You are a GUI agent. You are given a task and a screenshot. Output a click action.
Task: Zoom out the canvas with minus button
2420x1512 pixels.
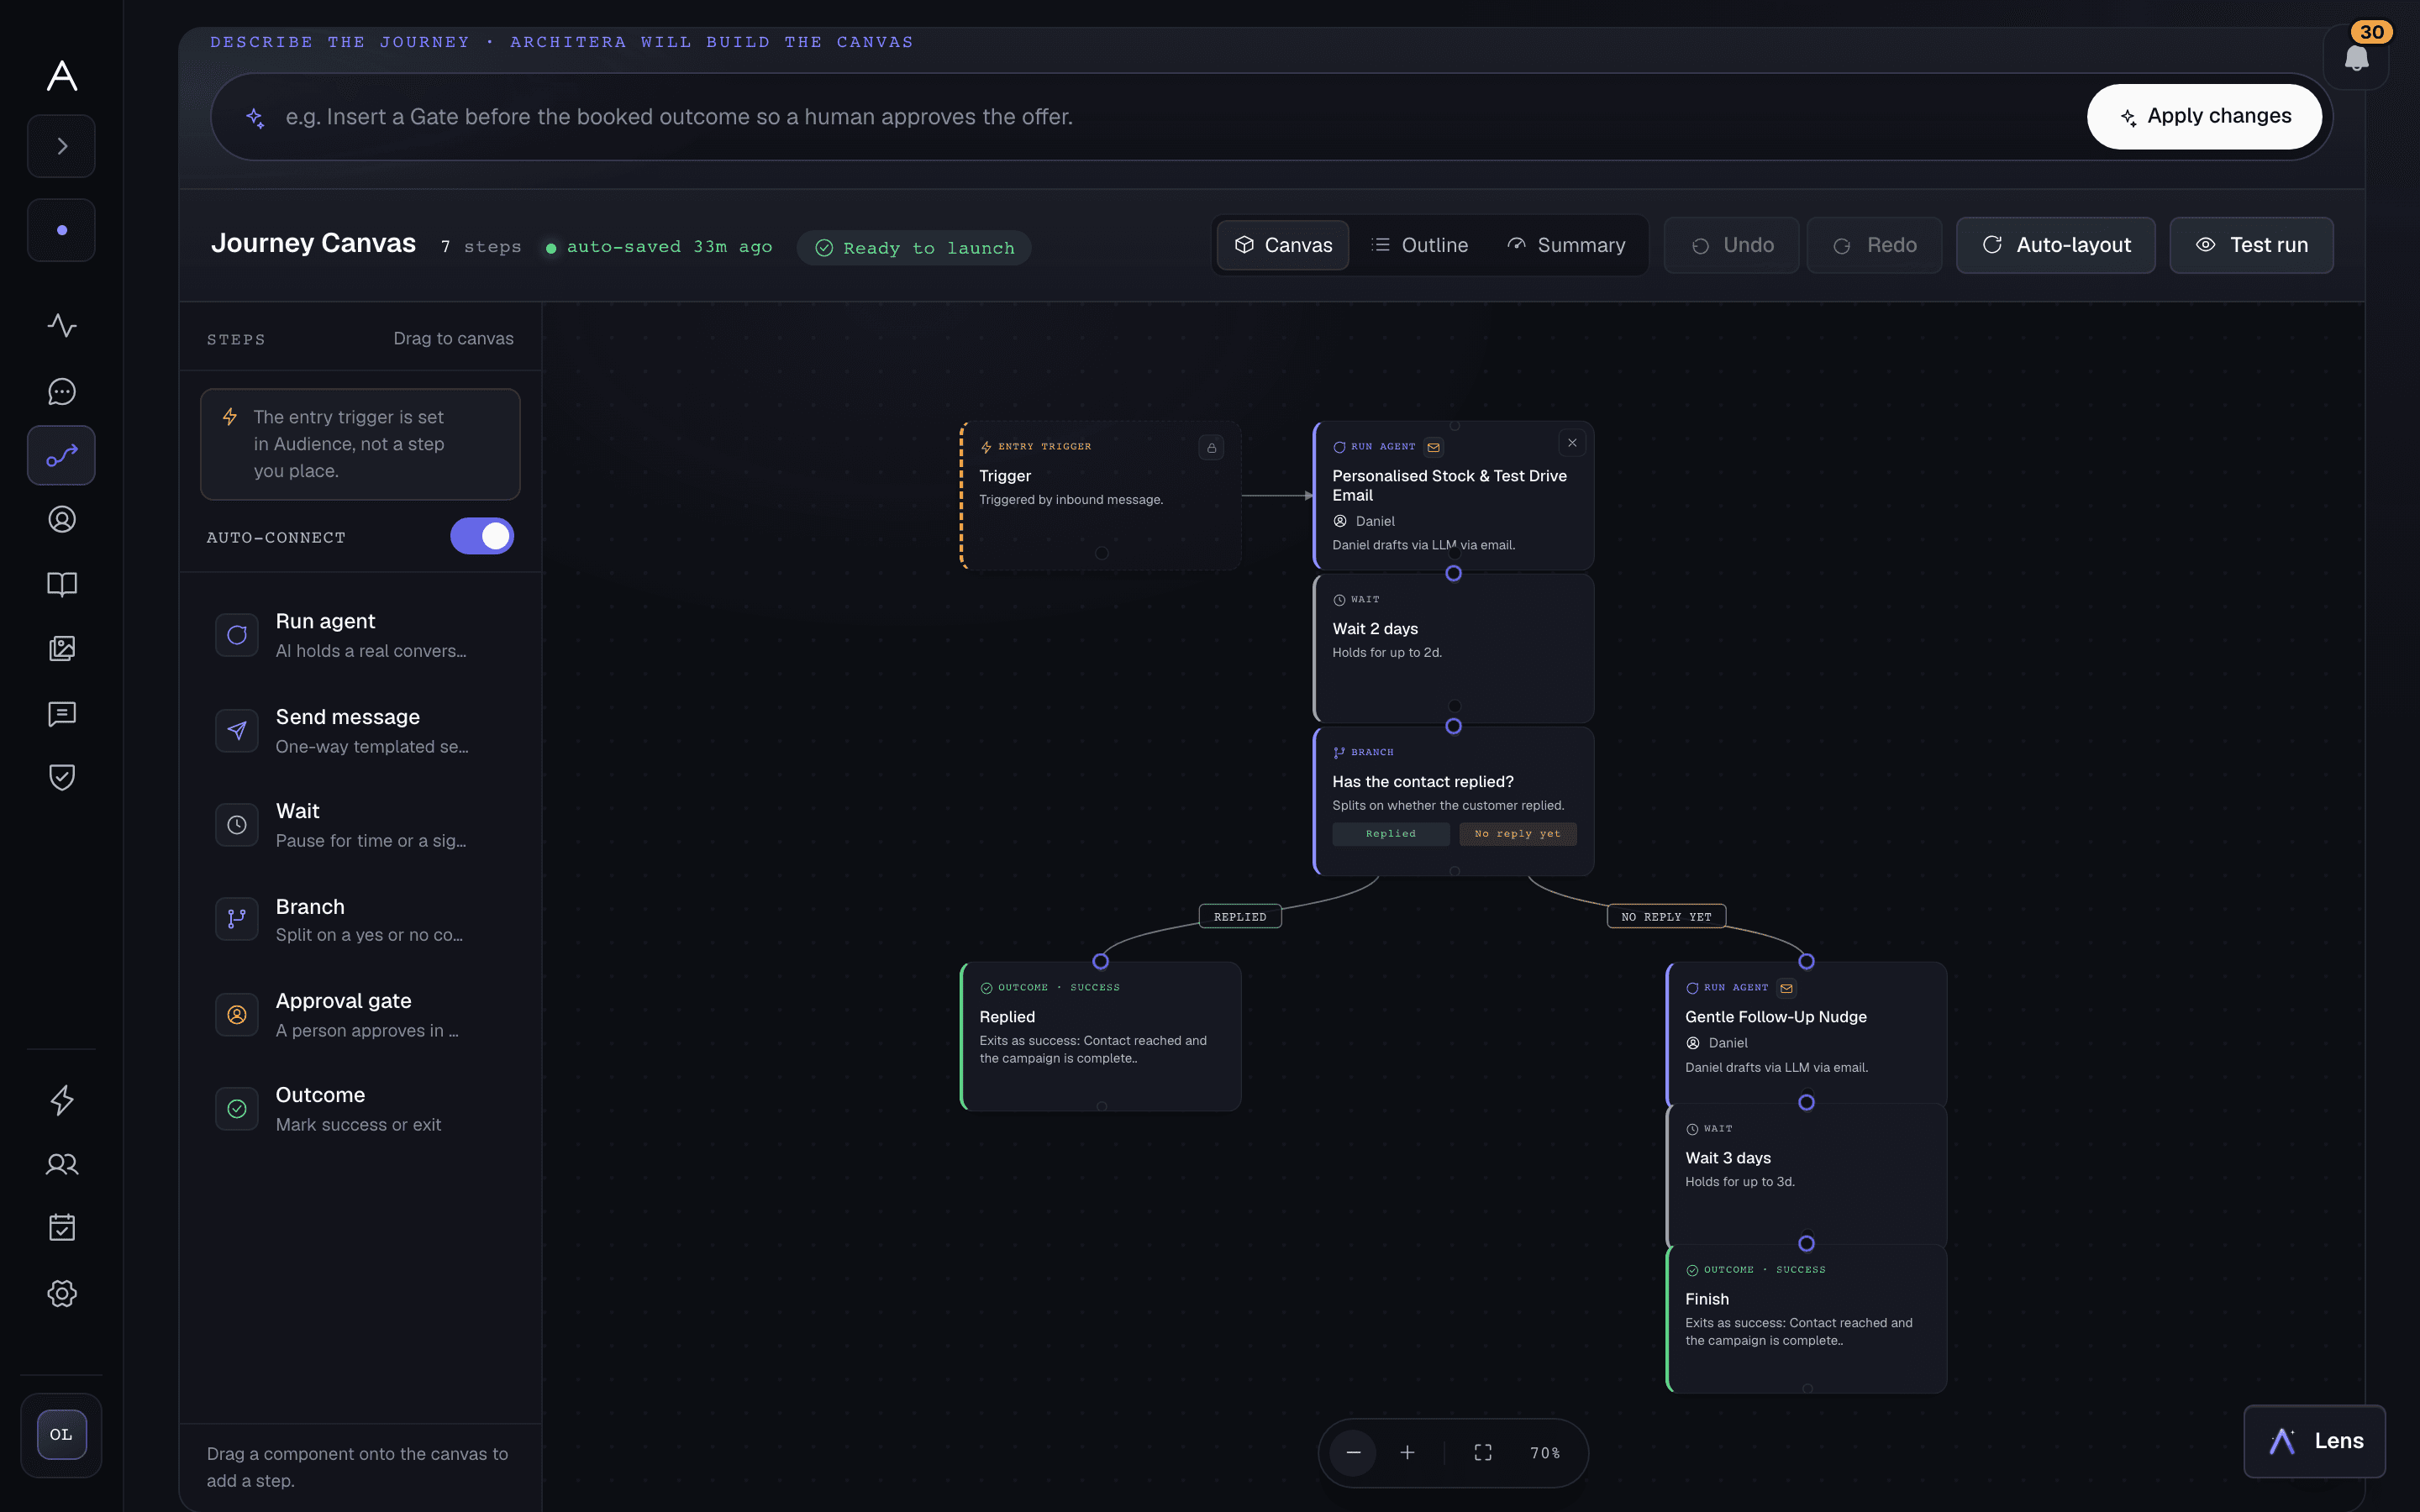(x=1353, y=1452)
